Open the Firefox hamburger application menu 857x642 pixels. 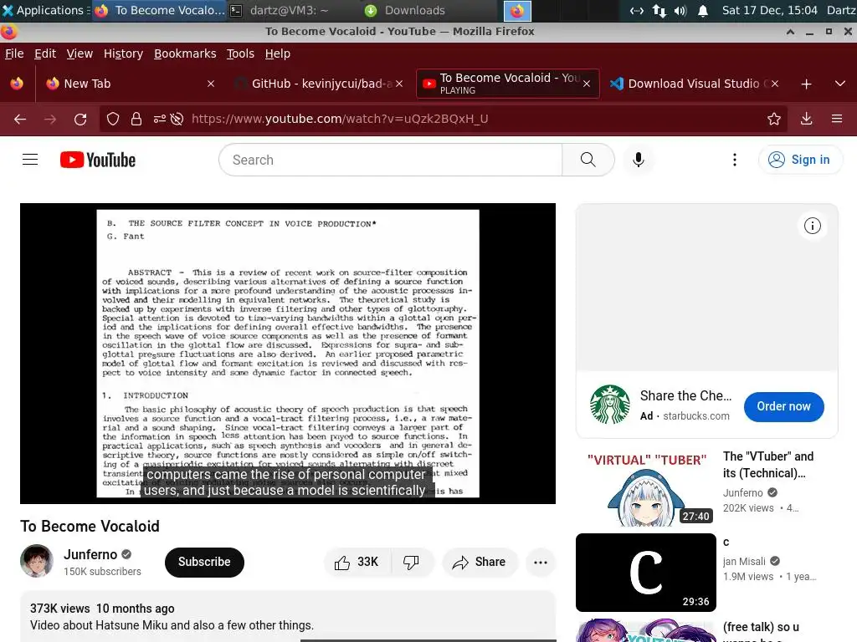tap(837, 119)
